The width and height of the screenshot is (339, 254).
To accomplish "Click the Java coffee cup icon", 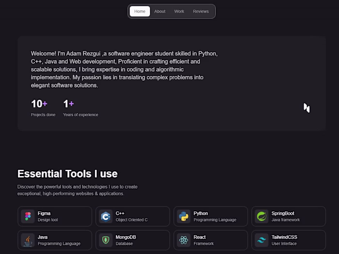I will click(28, 241).
